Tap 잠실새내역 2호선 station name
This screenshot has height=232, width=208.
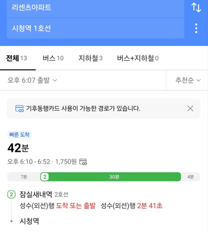(x=44, y=194)
